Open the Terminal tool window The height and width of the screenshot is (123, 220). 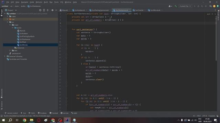54,113
